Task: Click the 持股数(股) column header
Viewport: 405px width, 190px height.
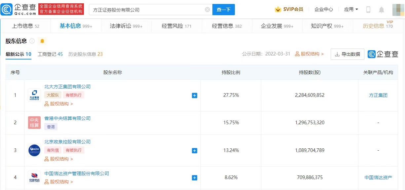Action: (x=310, y=72)
